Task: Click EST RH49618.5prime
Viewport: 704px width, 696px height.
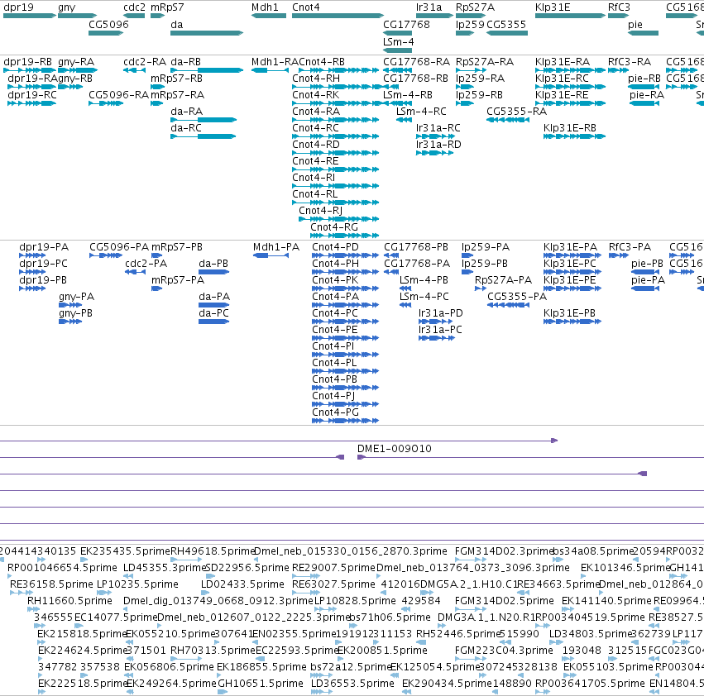Action: (186, 560)
